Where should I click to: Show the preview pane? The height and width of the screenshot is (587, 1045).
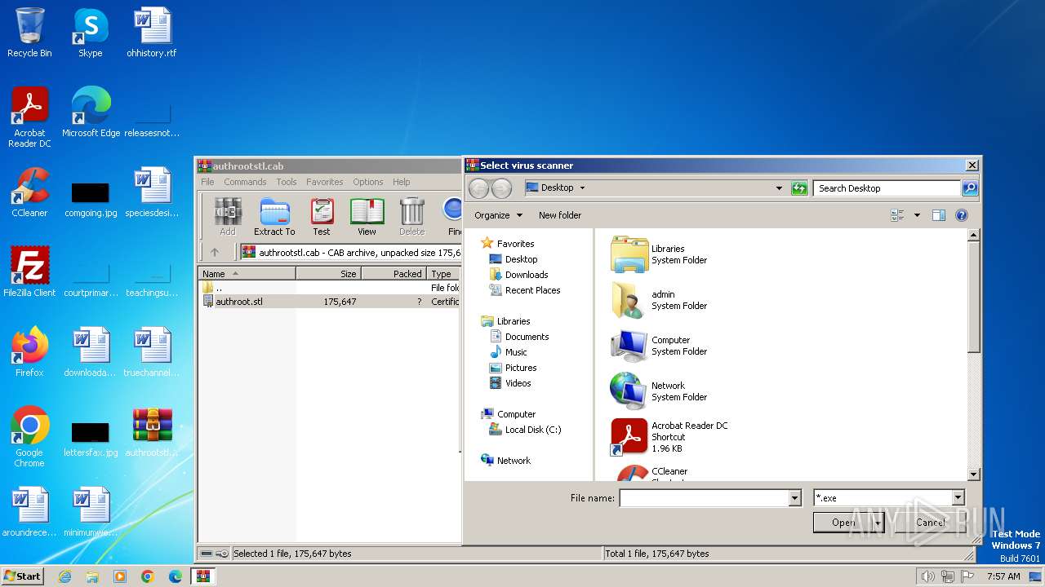[x=939, y=215]
